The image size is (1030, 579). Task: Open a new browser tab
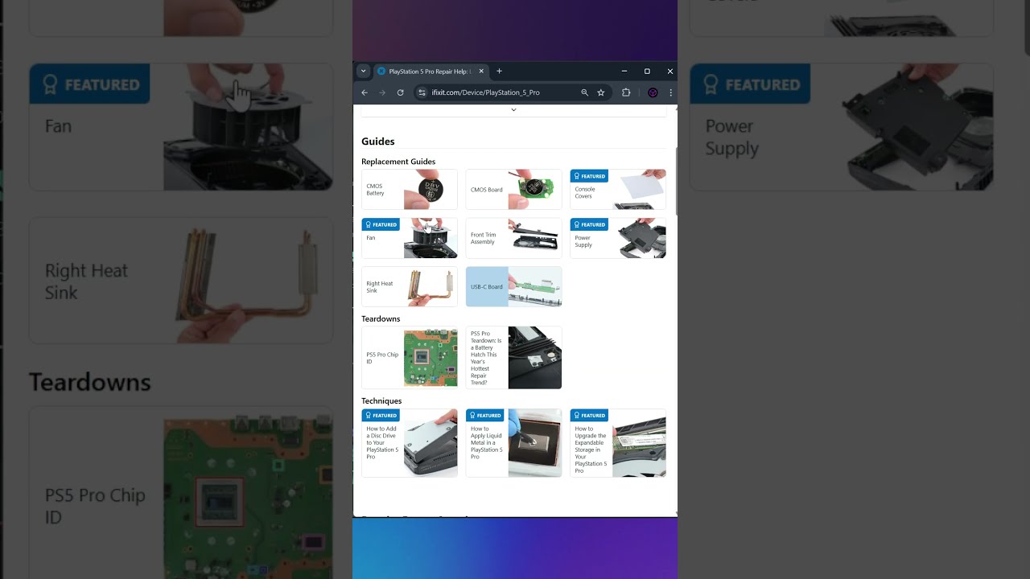click(499, 71)
